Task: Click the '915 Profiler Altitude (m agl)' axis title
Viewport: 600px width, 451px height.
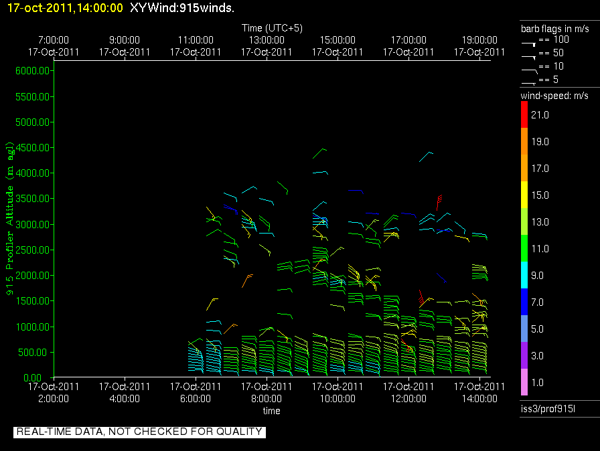Action: pyautogui.click(x=9, y=218)
